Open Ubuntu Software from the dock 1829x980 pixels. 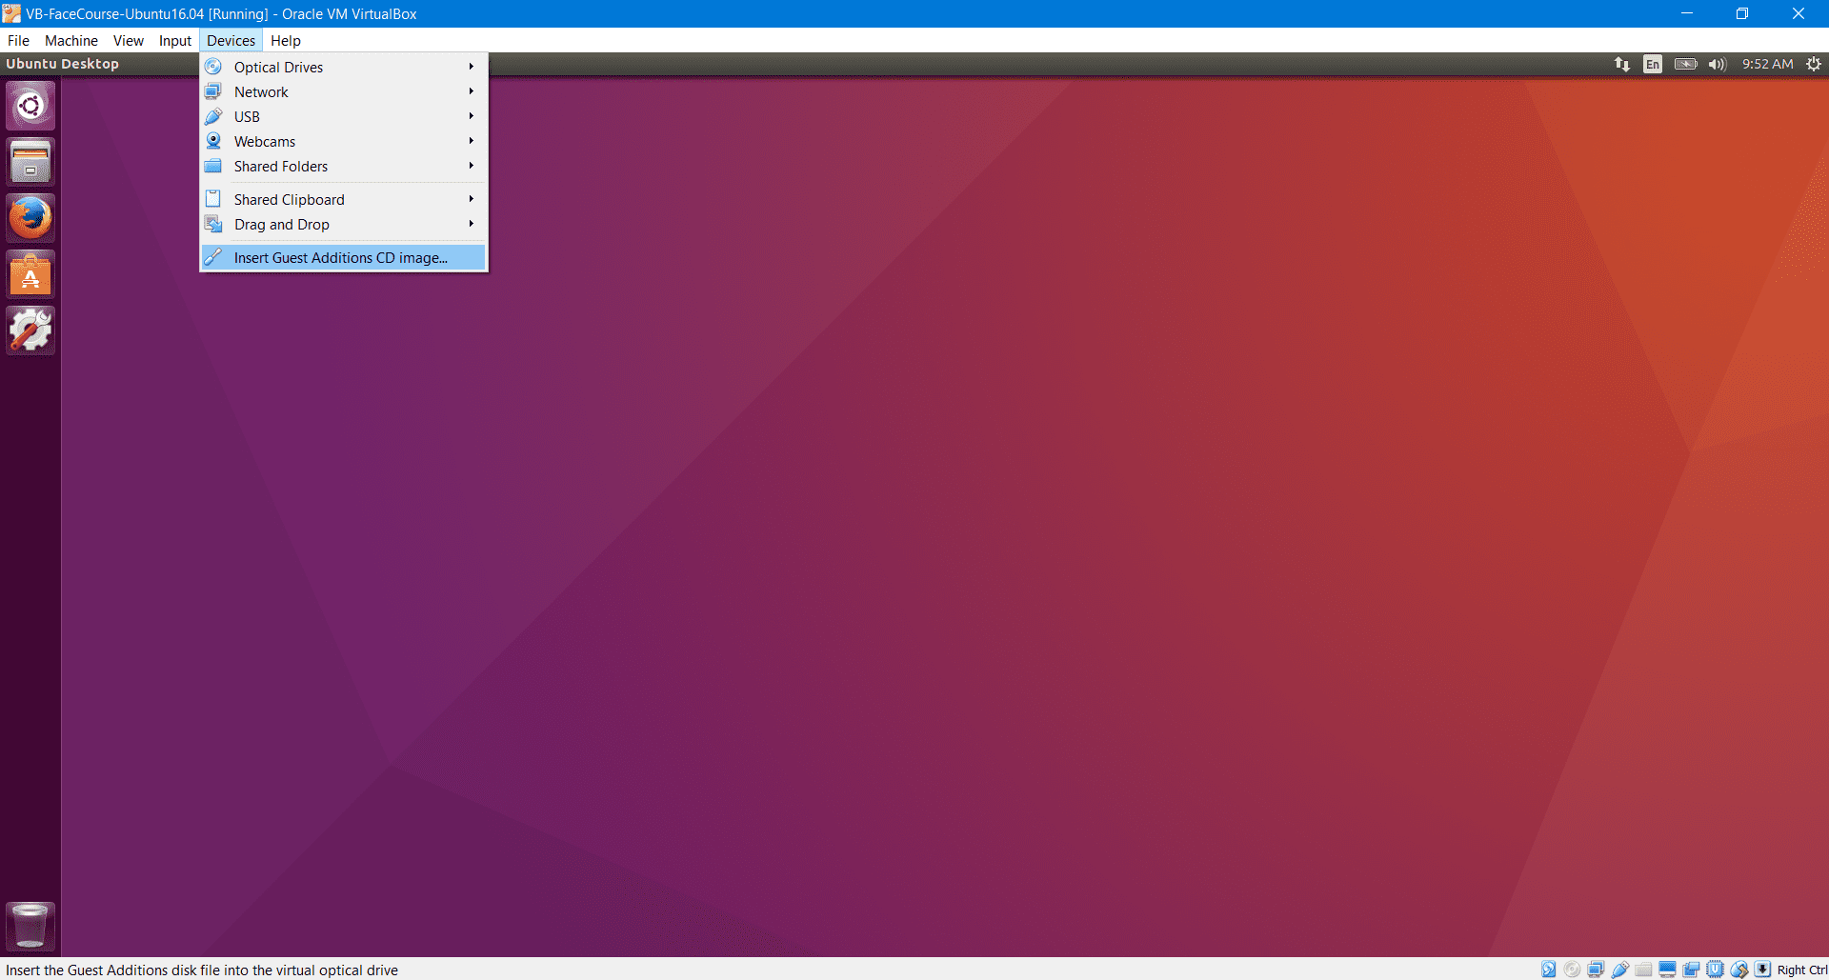pyautogui.click(x=30, y=274)
